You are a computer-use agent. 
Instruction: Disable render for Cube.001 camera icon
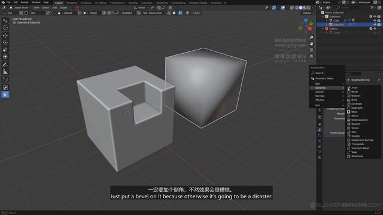coord(379,24)
